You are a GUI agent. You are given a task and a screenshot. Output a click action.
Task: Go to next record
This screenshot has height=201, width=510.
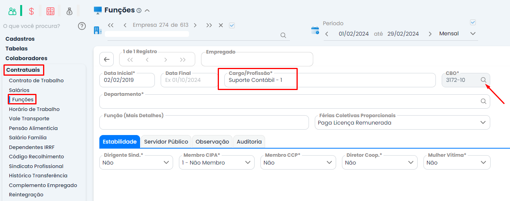(166, 60)
